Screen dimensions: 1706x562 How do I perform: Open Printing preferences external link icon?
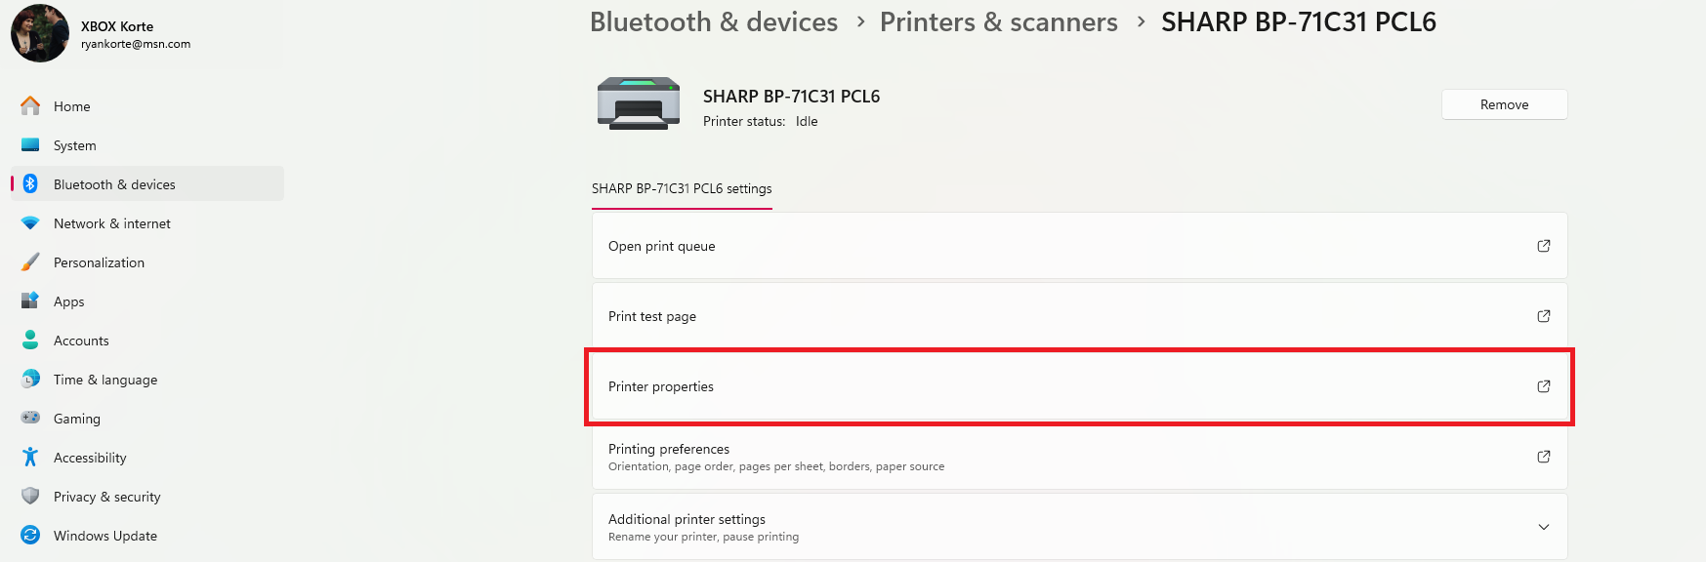tap(1543, 457)
